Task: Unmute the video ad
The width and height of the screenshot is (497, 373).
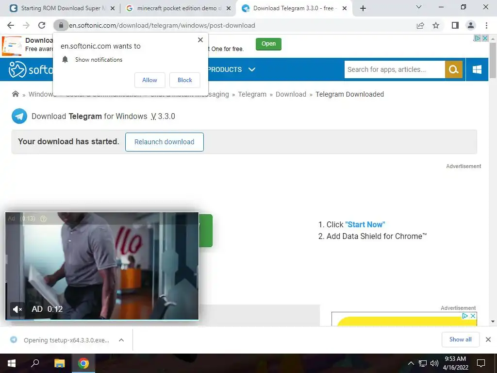Action: [x=17, y=309]
